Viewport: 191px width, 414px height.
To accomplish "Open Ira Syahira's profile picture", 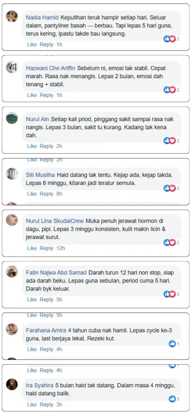I will point(12,384).
